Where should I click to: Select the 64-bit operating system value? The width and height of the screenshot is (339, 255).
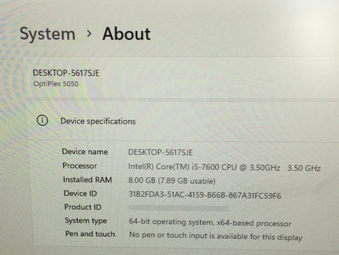(x=210, y=223)
